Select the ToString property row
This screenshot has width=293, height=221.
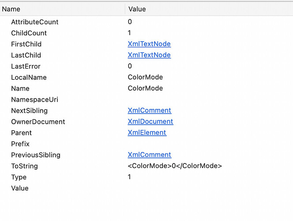click(x=146, y=166)
